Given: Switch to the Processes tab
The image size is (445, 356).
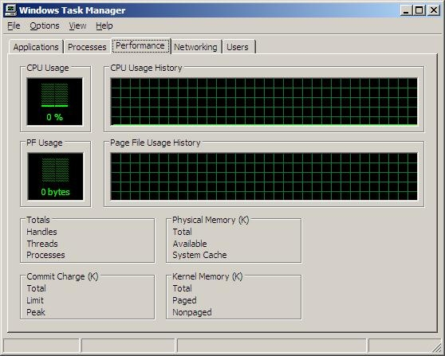Looking at the screenshot, I should tap(87, 47).
